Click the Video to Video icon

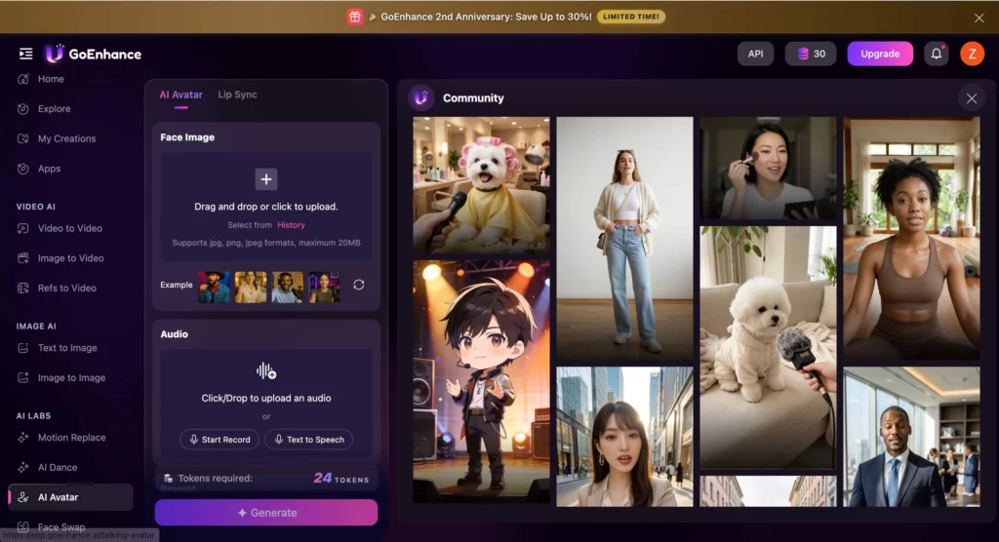click(x=23, y=228)
